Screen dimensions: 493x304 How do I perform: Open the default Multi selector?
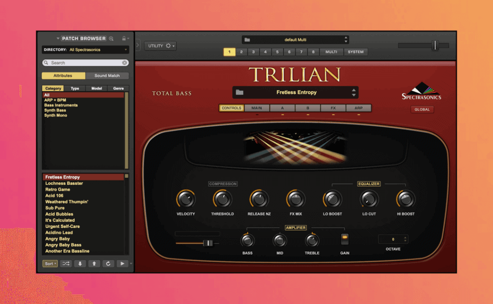pos(295,40)
